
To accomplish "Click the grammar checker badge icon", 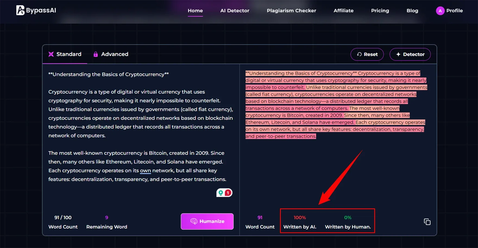I will click(224, 193).
